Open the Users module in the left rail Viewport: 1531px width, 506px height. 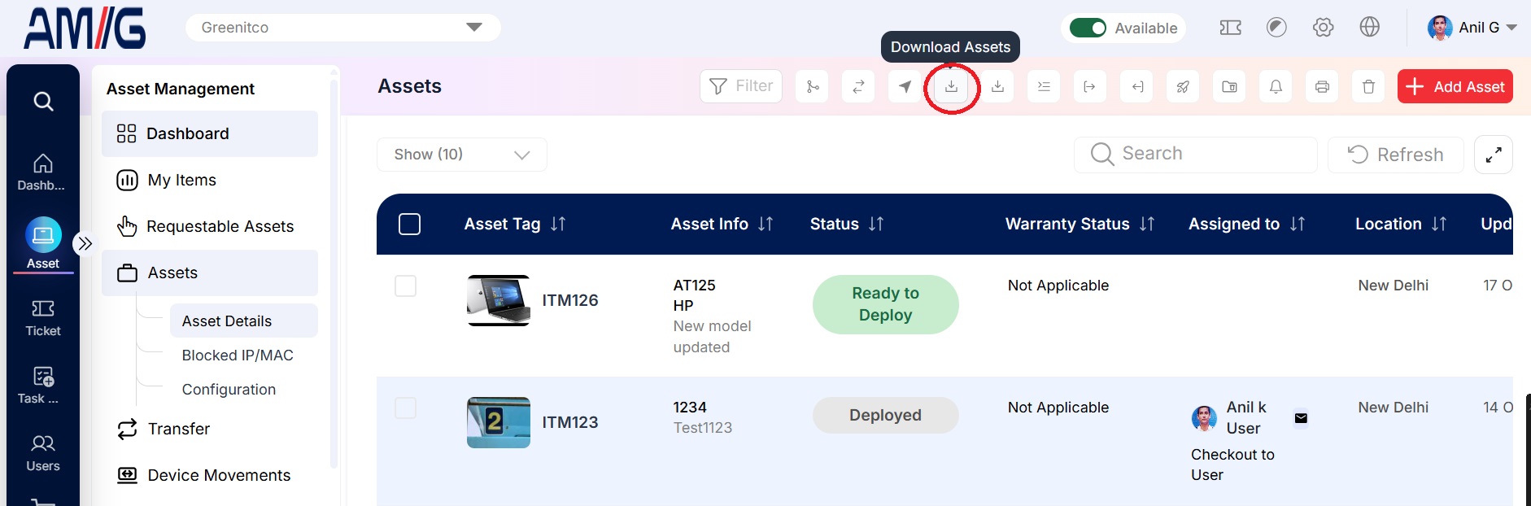[43, 453]
